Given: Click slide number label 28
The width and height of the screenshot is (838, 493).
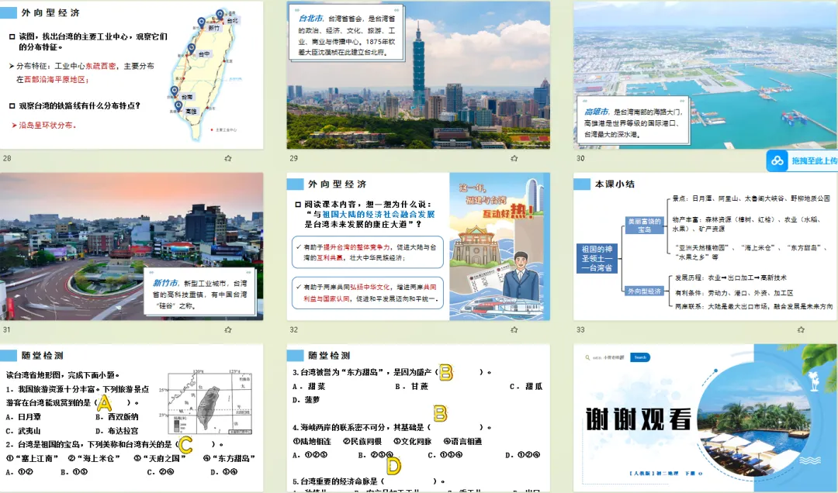Looking at the screenshot, I should pyautogui.click(x=7, y=158).
